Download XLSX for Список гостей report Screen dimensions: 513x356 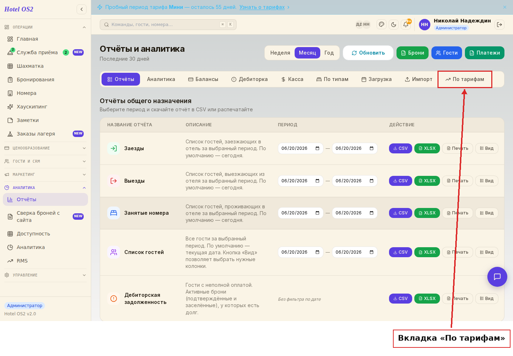(x=427, y=252)
